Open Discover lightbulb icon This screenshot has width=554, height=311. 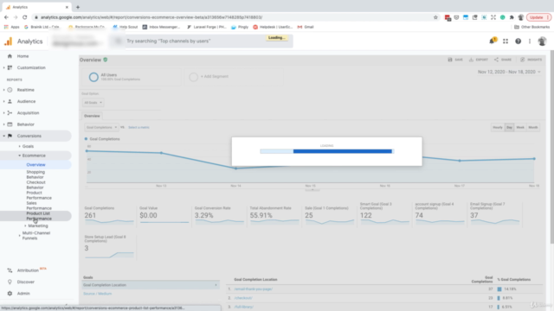[10, 282]
